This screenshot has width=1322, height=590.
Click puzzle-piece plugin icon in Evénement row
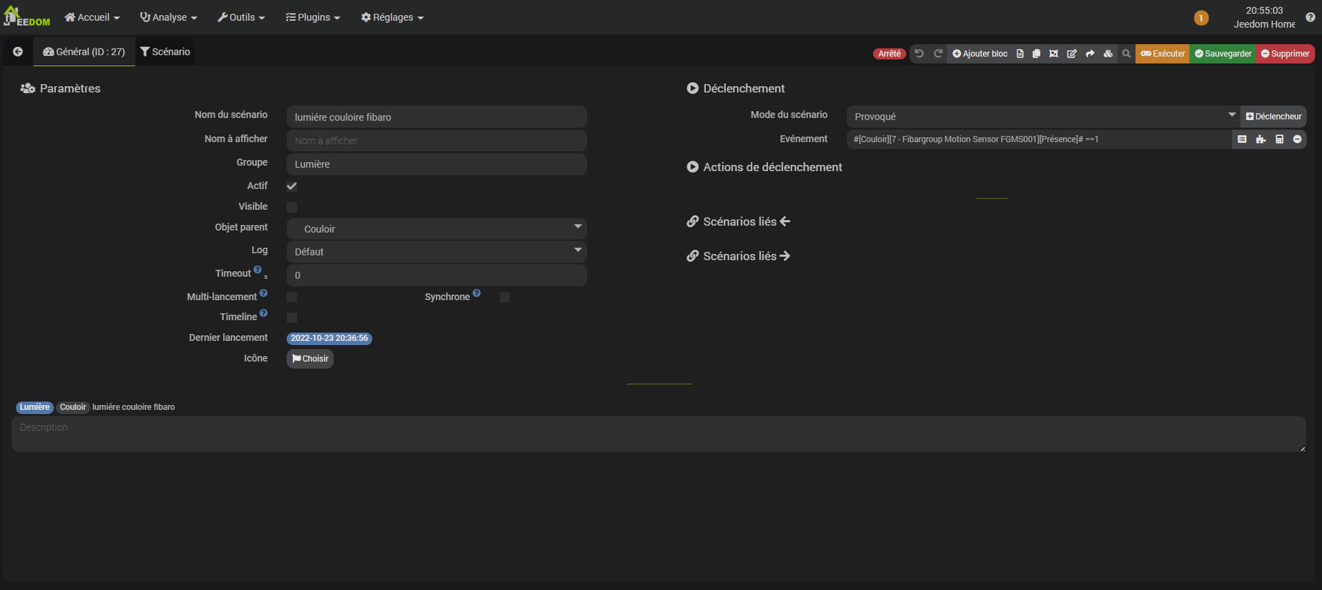point(1261,139)
